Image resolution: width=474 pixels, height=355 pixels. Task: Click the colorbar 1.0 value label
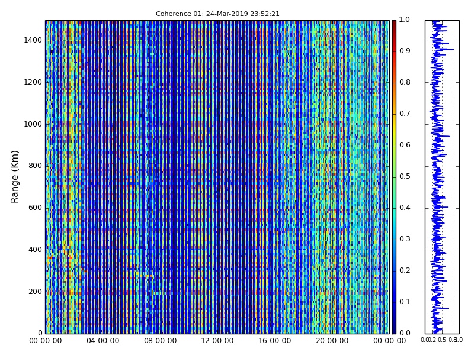405,20
